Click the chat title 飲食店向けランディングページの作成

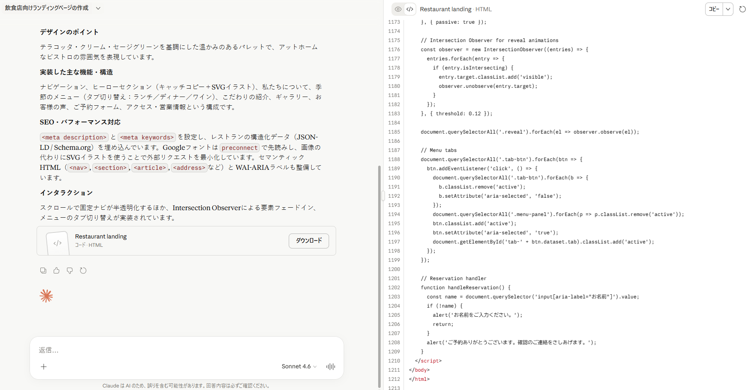pyautogui.click(x=47, y=8)
